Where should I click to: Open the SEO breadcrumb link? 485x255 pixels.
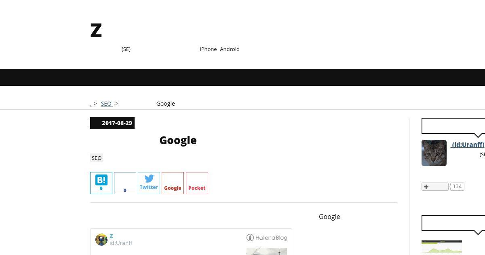(x=107, y=104)
